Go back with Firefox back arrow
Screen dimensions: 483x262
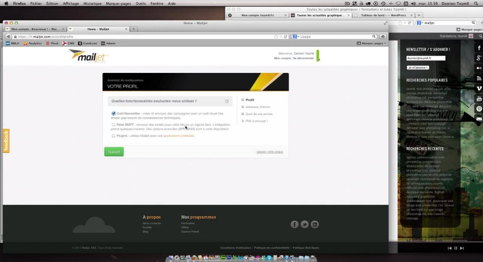pyautogui.click(x=9, y=36)
